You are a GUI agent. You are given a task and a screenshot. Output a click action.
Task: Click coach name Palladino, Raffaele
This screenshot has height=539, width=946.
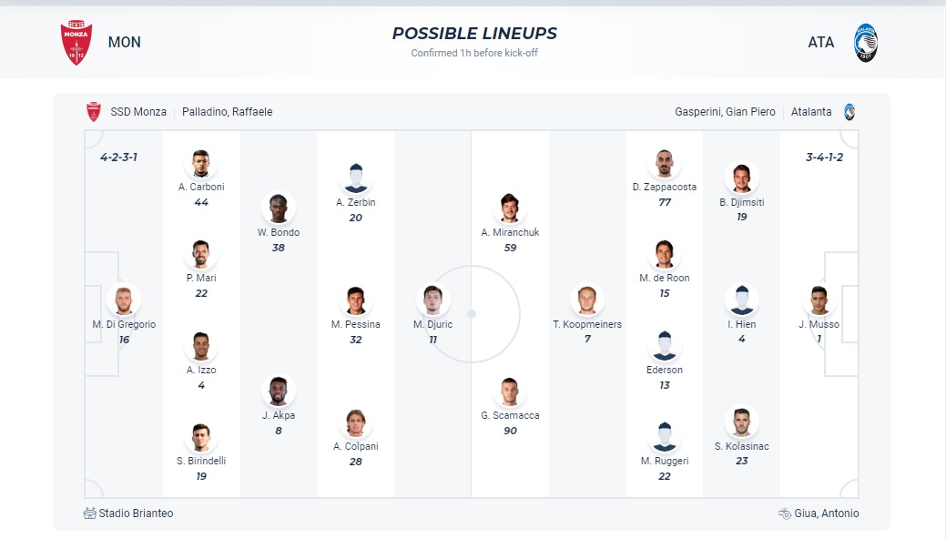pos(227,112)
